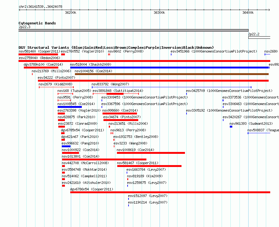Click the nsv828875 (Park2010) label
This screenshot has height=227, width=279.
76,117
